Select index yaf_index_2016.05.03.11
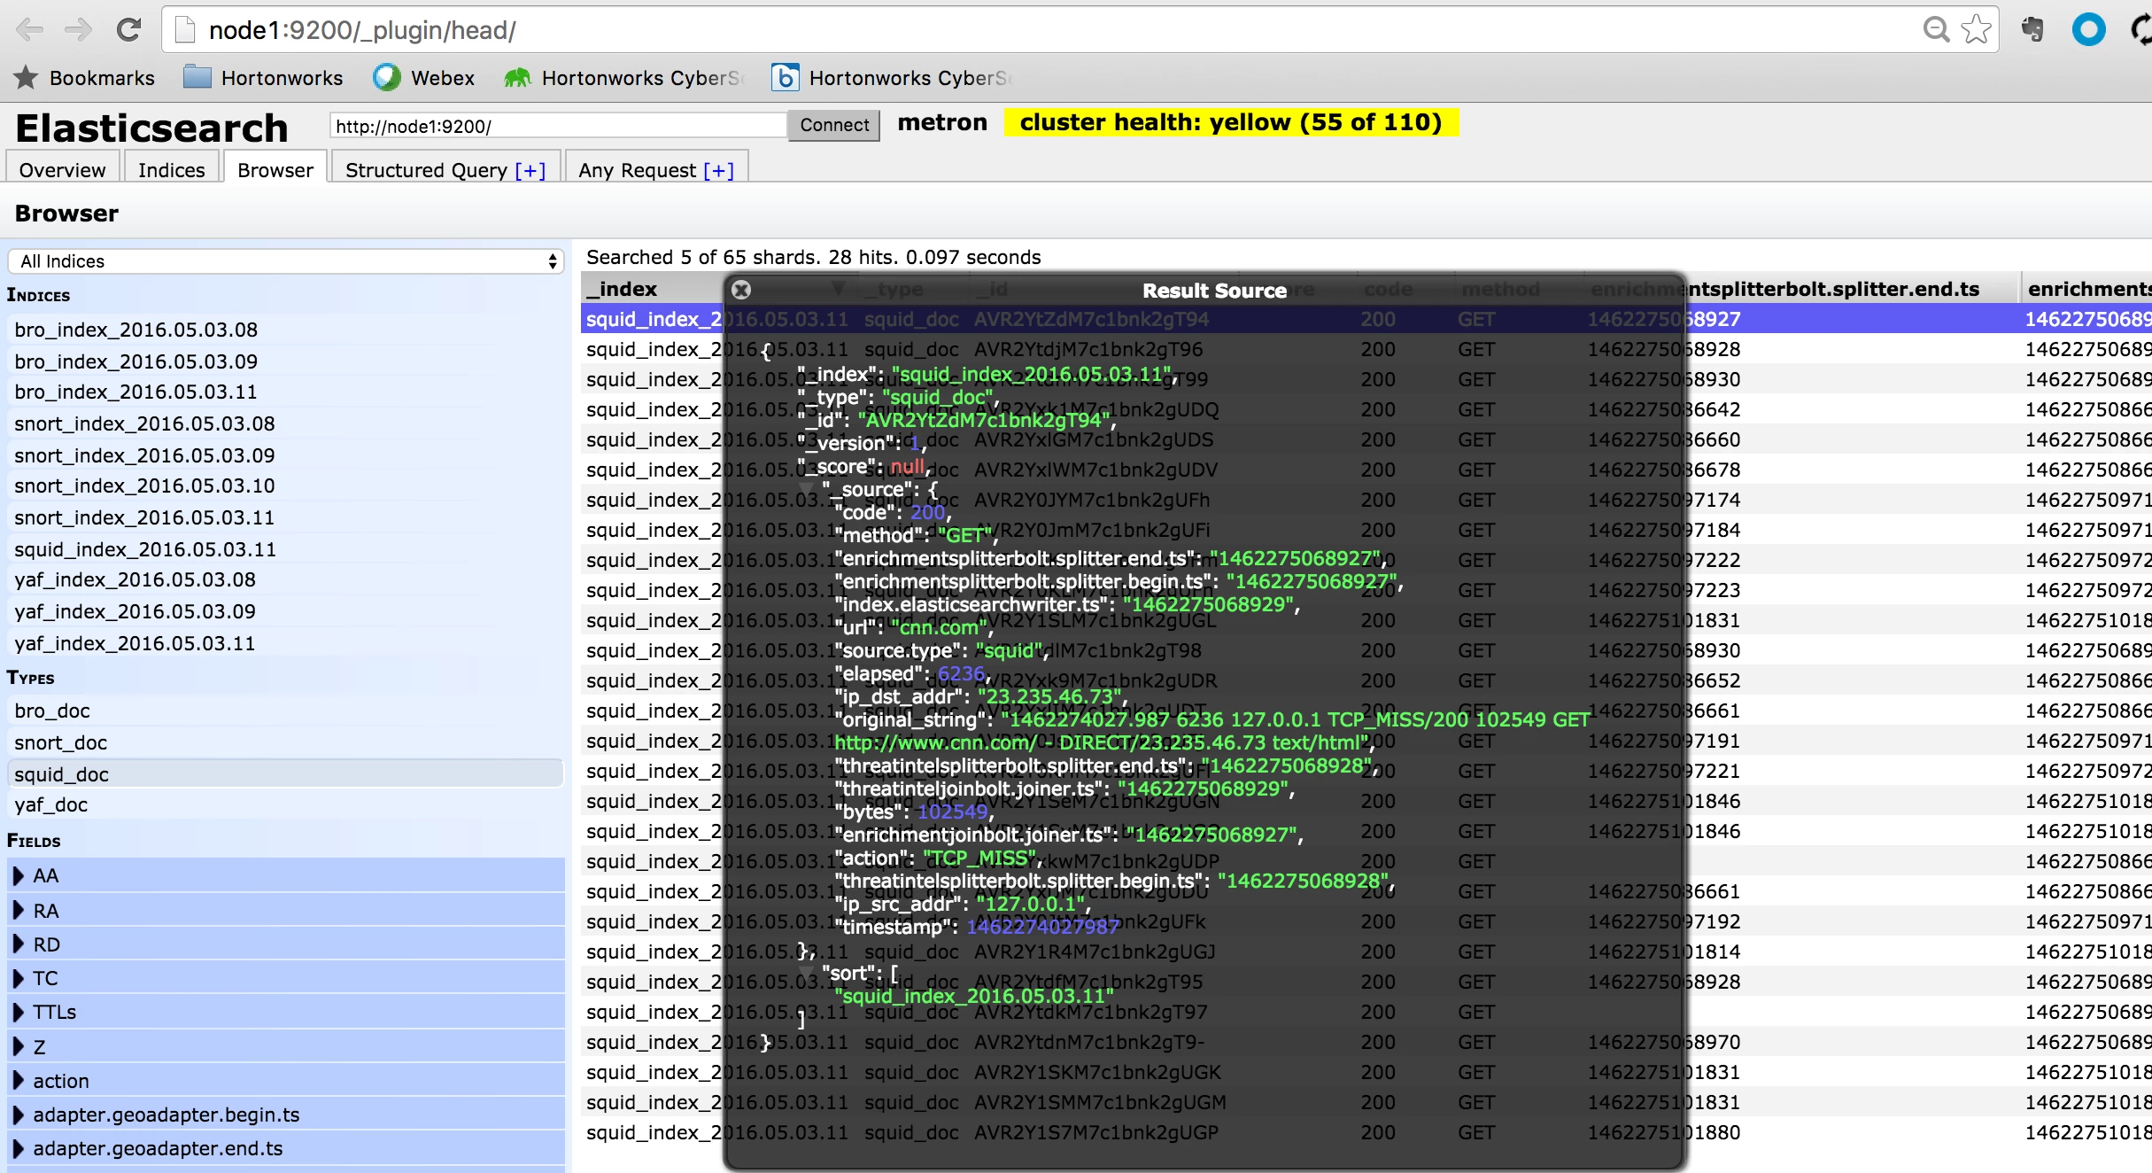 (x=286, y=643)
